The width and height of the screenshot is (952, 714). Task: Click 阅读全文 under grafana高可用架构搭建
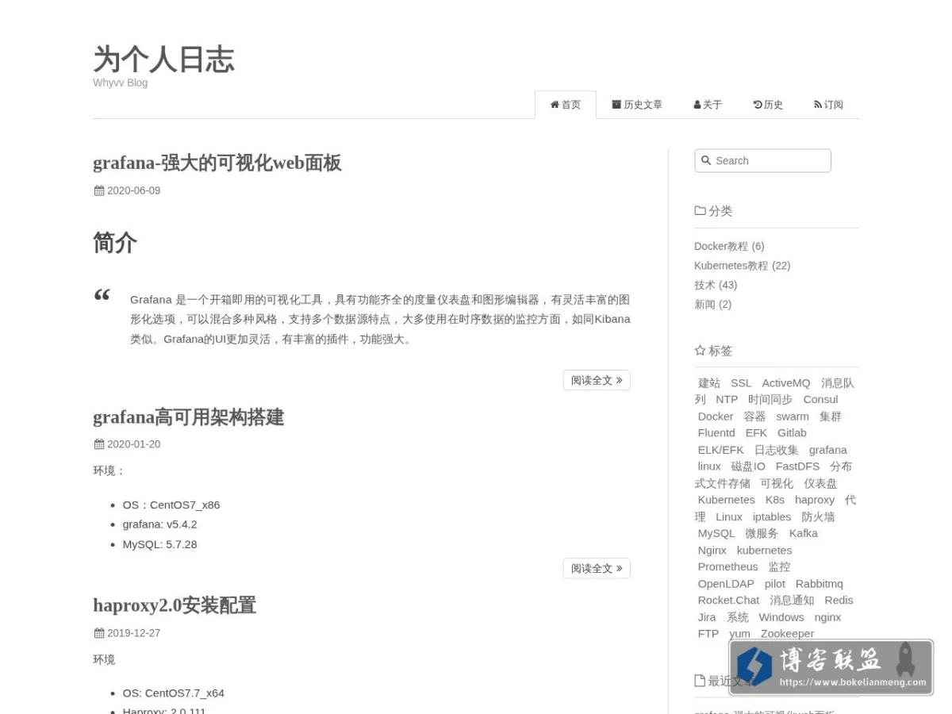click(x=597, y=568)
